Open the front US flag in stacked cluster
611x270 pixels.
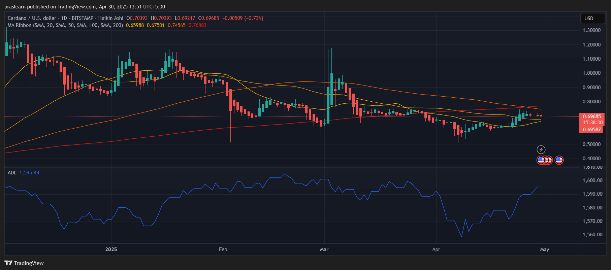[541, 160]
